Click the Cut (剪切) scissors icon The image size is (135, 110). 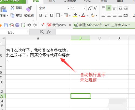pos(12,8)
